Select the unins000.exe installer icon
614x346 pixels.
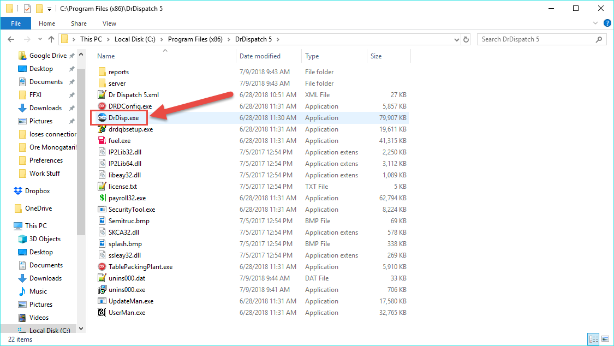pyautogui.click(x=102, y=290)
